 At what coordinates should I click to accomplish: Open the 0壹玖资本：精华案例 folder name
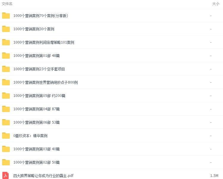[30, 136]
